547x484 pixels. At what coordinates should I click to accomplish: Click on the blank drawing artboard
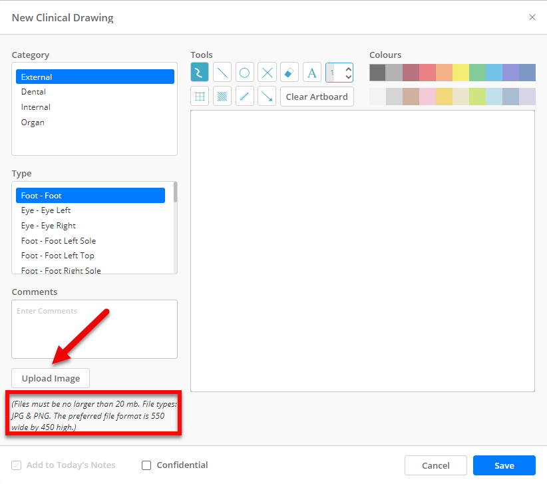coord(363,251)
